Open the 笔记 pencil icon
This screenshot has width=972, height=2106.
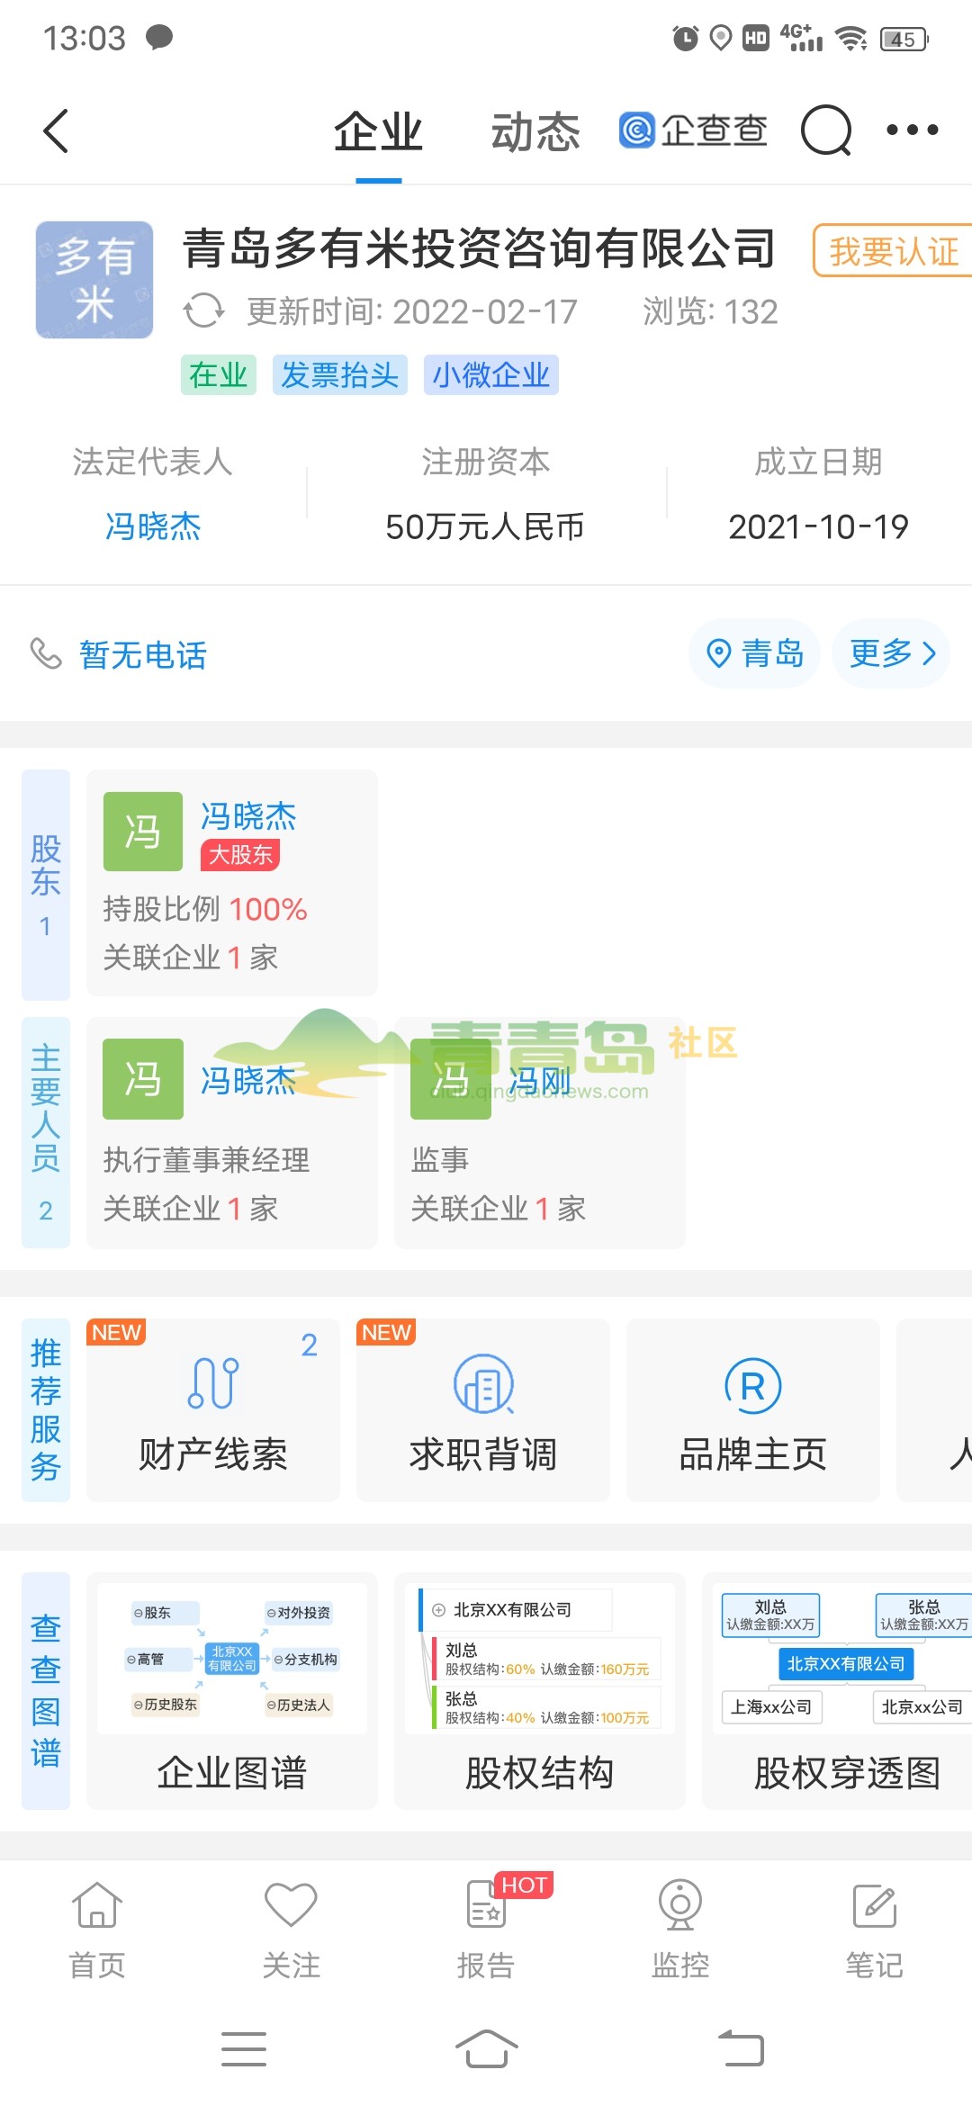pos(875,1905)
